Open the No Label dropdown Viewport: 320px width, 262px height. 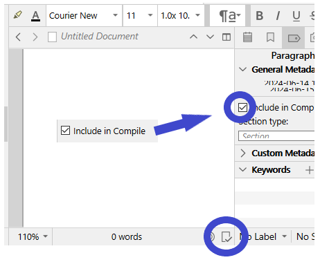tap(263, 236)
